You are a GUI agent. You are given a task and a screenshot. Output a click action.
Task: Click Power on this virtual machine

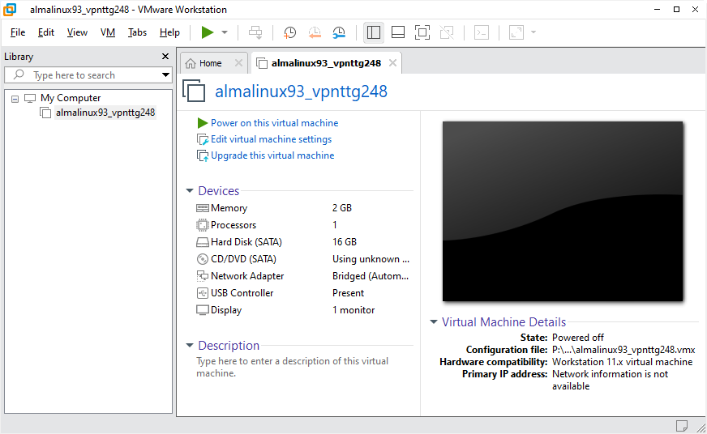click(x=274, y=123)
